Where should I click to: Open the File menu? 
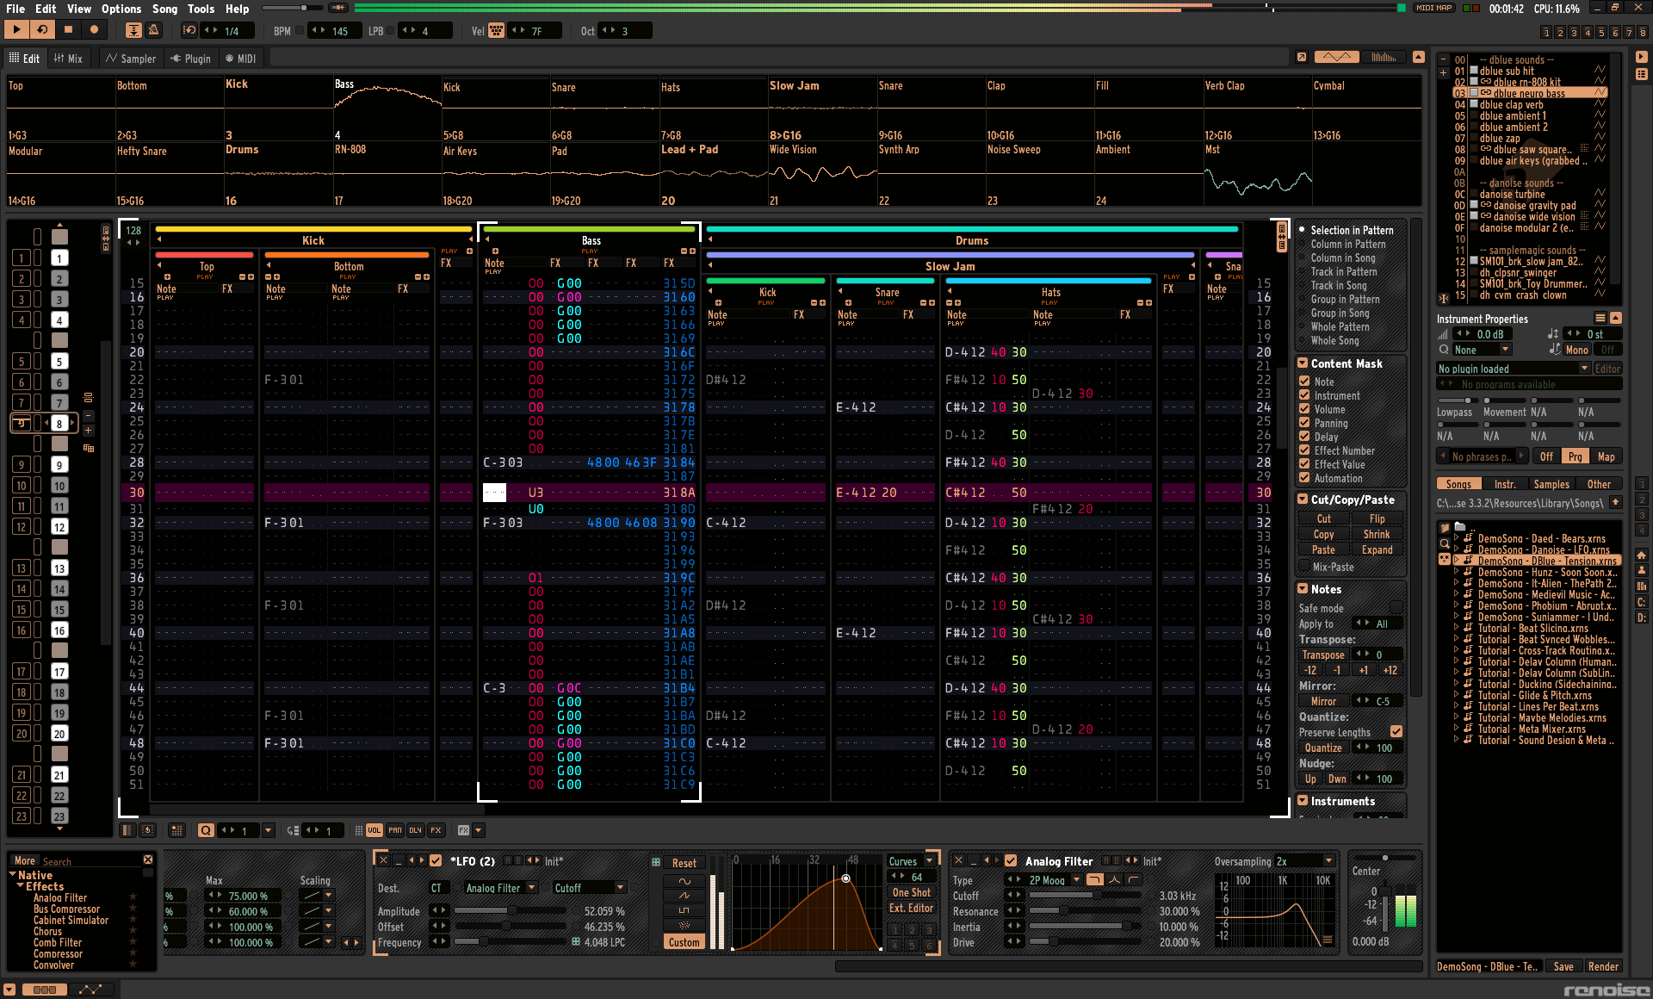pos(15,9)
